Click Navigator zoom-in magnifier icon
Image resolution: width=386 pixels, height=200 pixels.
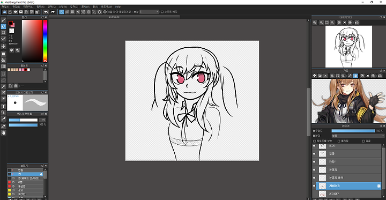coord(322,23)
